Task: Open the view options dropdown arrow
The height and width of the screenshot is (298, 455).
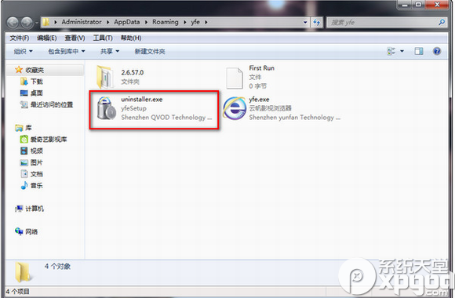Action: click(x=402, y=51)
